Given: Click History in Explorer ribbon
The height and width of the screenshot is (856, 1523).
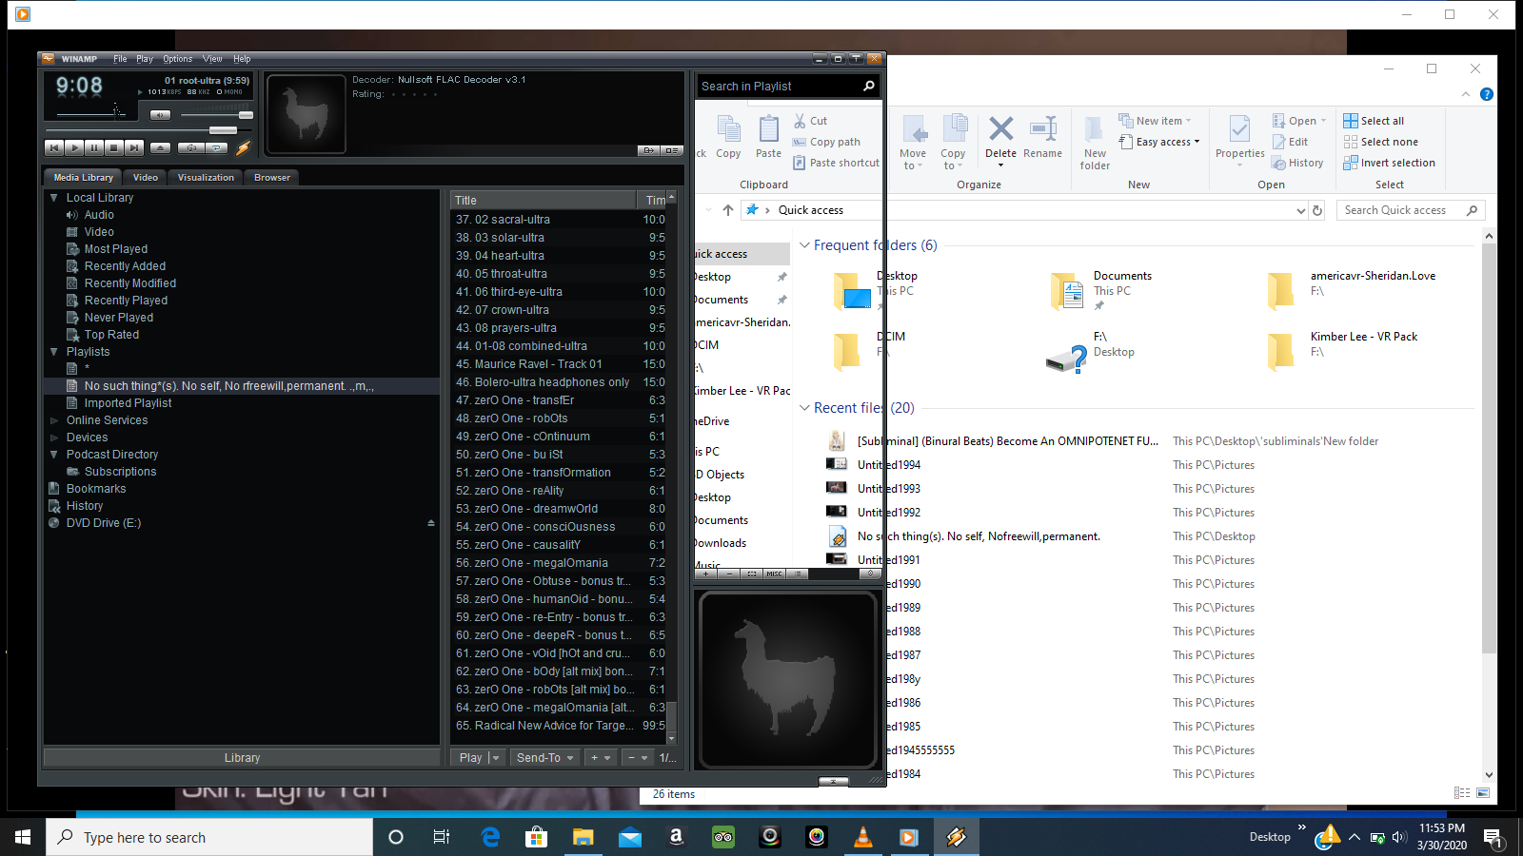Looking at the screenshot, I should pos(1297,163).
